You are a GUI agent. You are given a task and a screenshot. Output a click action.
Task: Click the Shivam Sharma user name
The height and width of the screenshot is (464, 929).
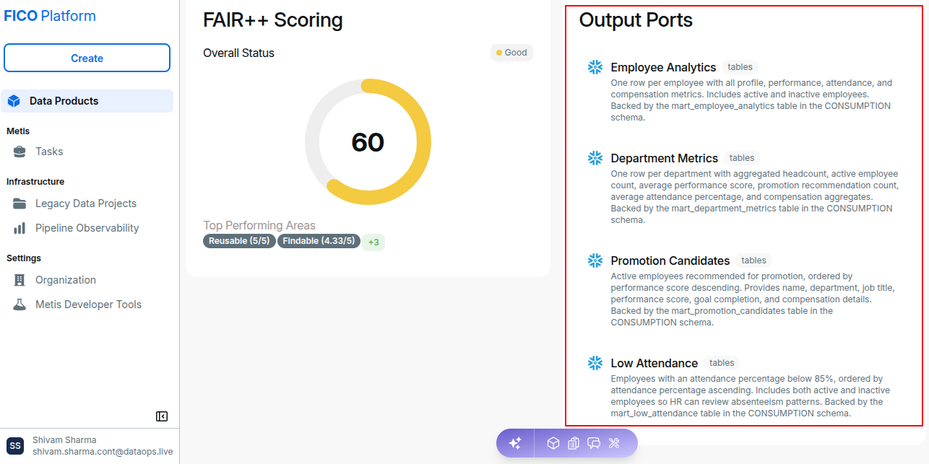(64, 440)
